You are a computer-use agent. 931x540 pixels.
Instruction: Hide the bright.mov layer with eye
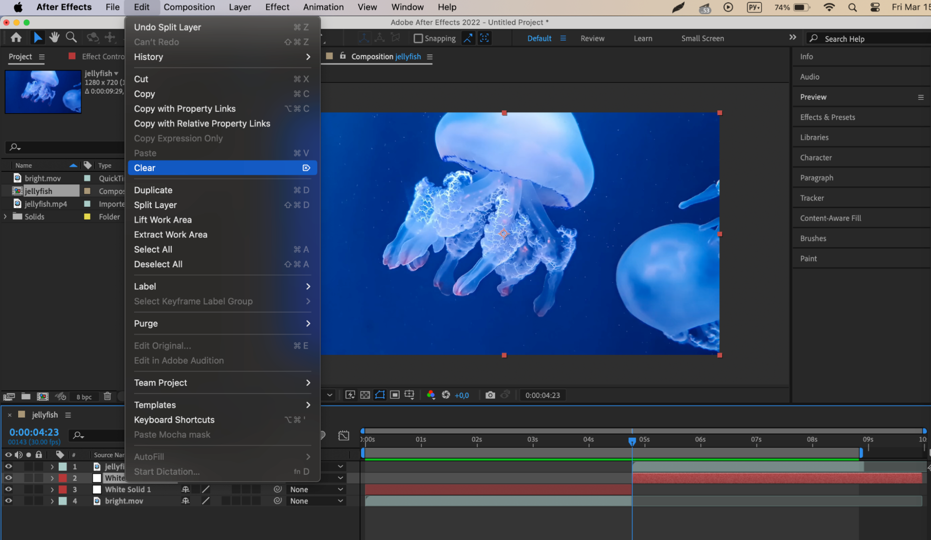8,501
